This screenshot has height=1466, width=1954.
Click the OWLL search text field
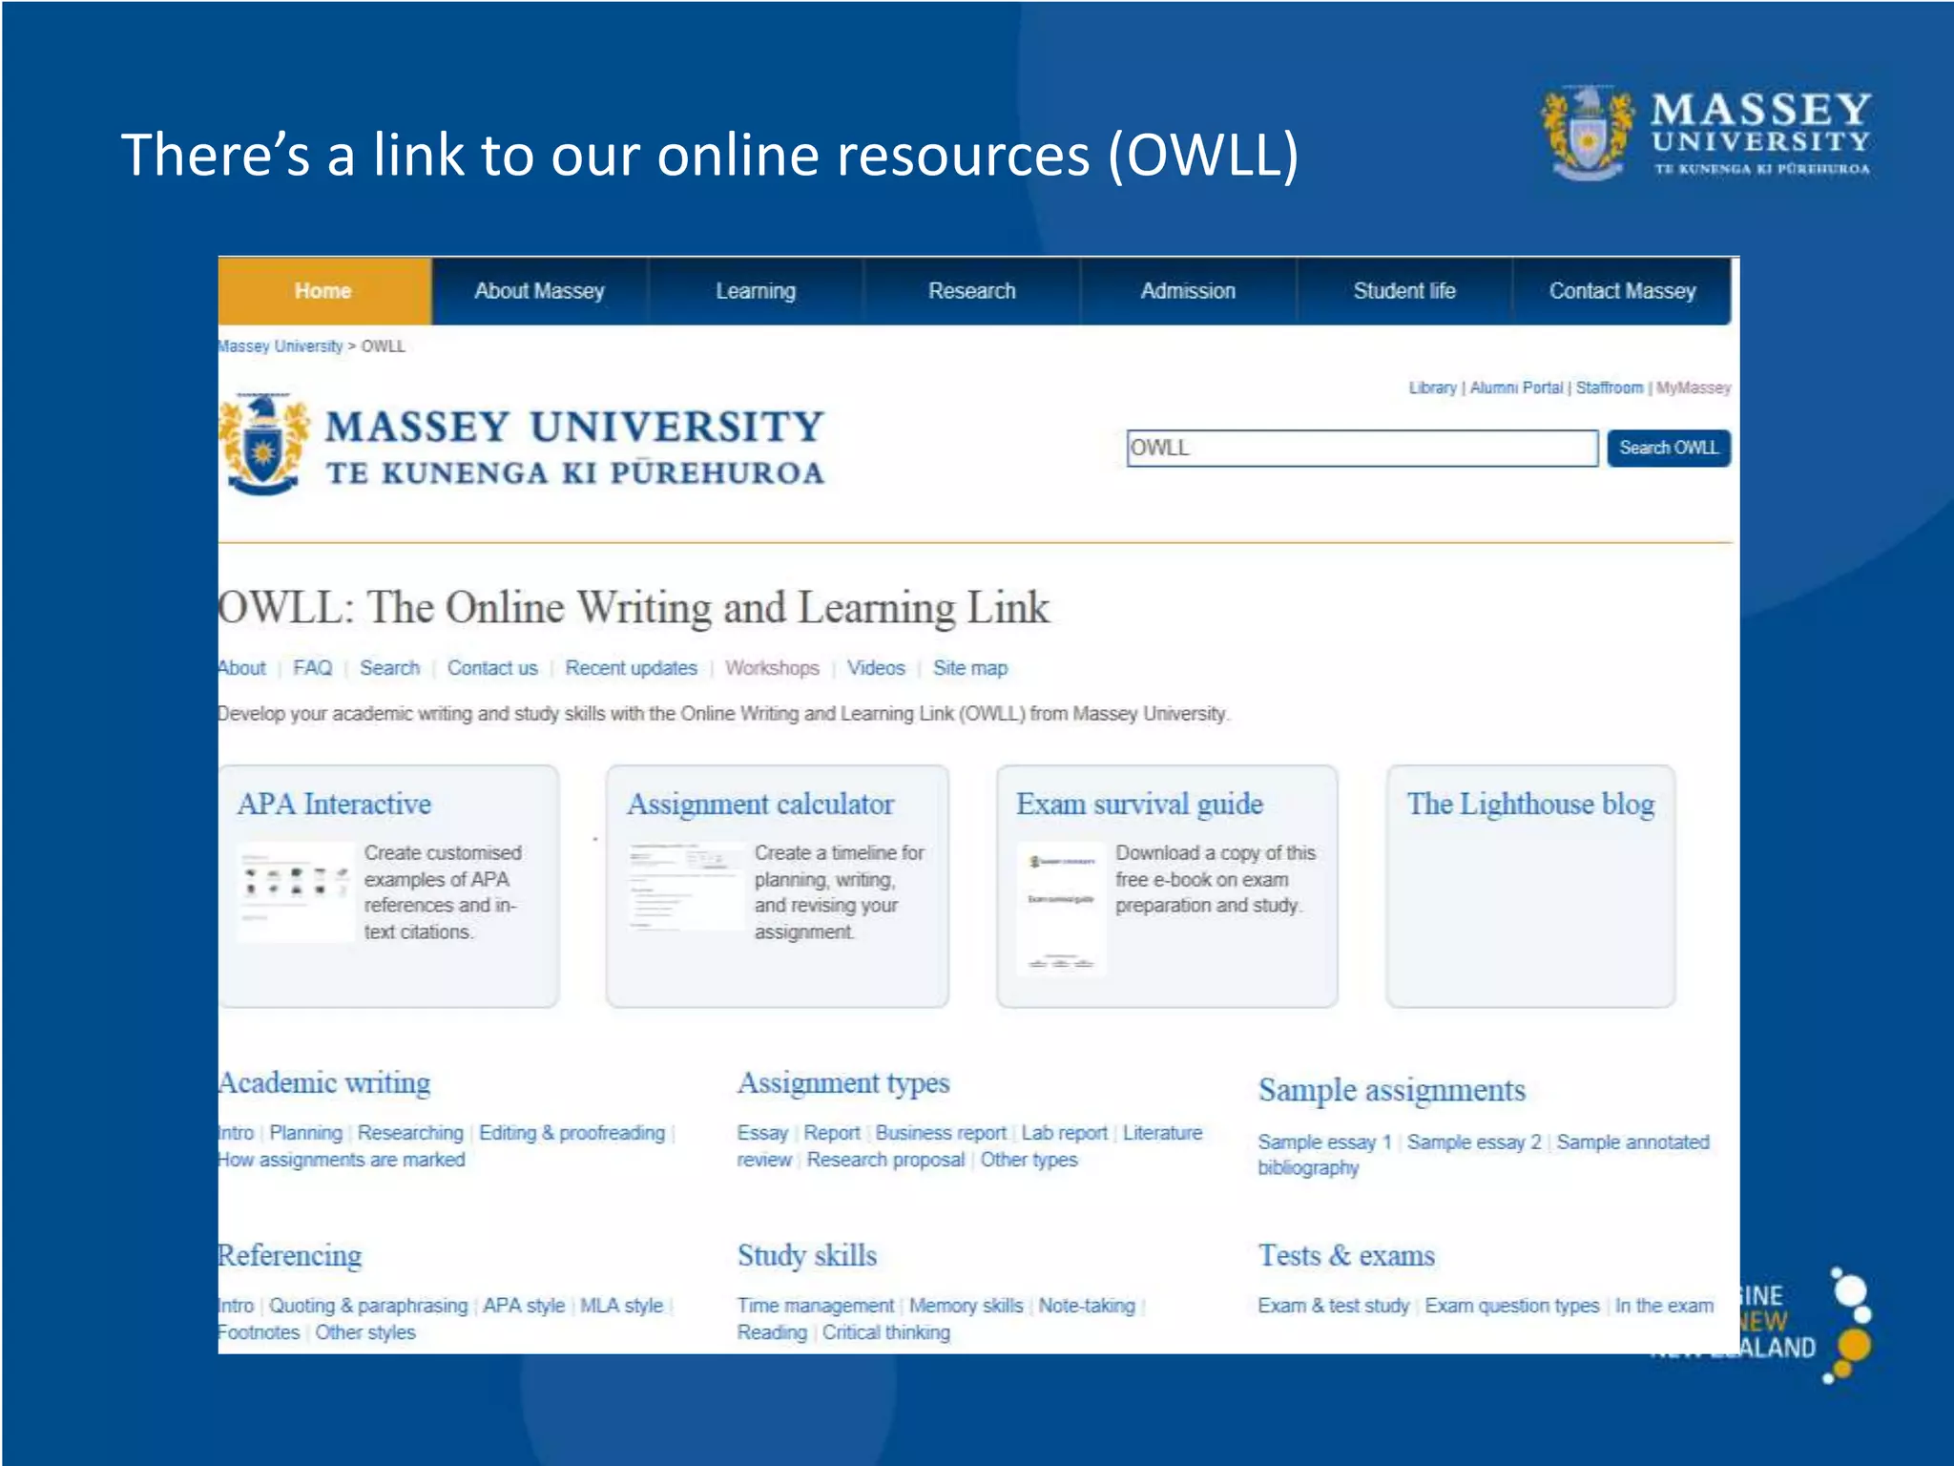tap(1361, 448)
